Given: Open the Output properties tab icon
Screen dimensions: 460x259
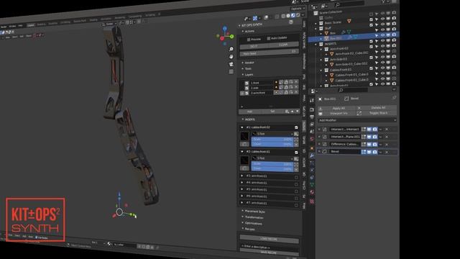Looking at the screenshot, I should [312, 117].
